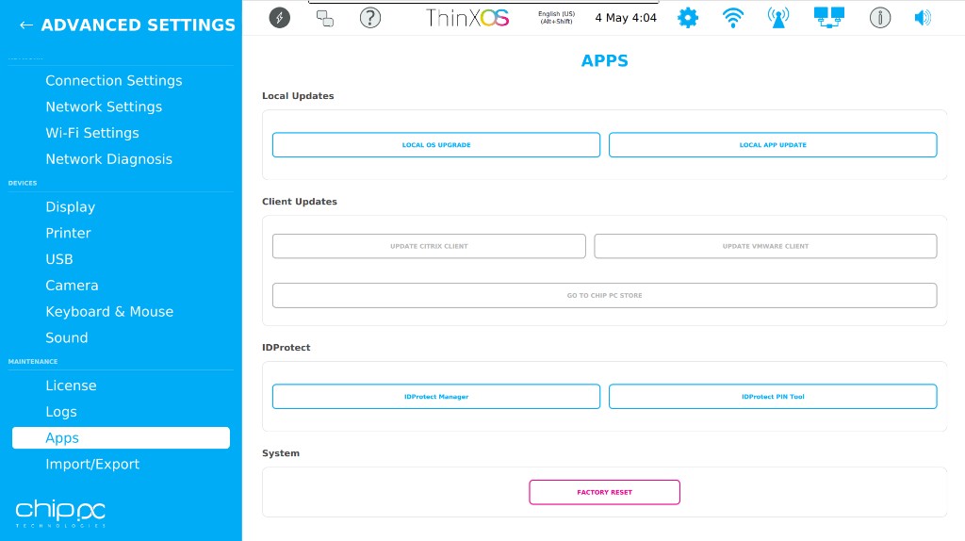Click GO TO CHIP PC STORE button
The width and height of the screenshot is (965, 541).
tap(605, 295)
